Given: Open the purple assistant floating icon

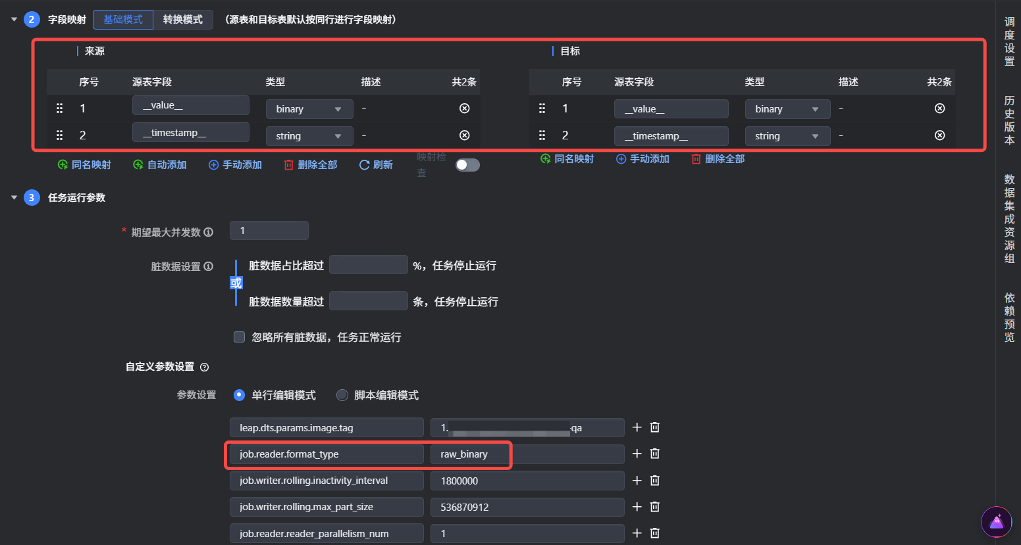Looking at the screenshot, I should 996,523.
